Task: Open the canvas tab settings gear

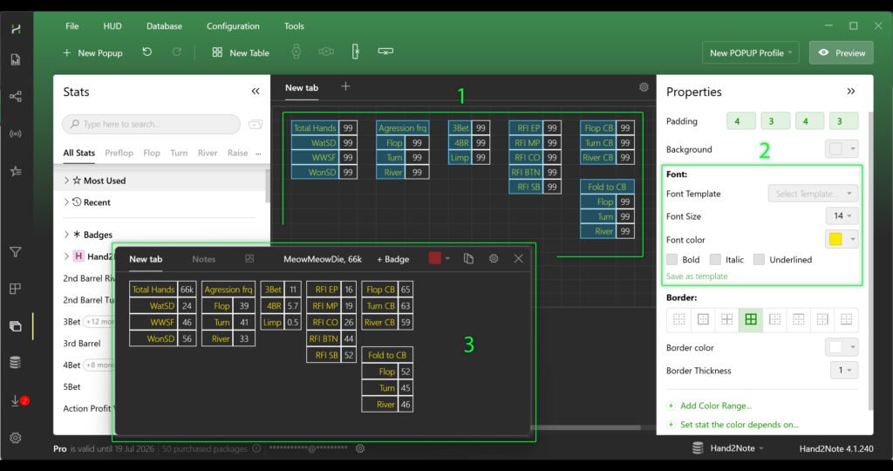Action: click(644, 87)
